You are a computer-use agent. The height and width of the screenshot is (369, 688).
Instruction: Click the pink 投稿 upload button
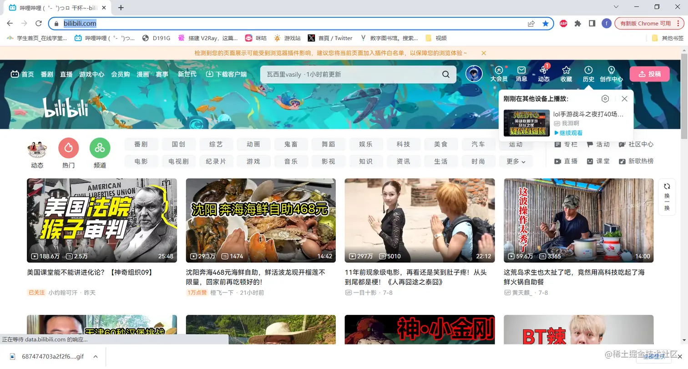649,74
